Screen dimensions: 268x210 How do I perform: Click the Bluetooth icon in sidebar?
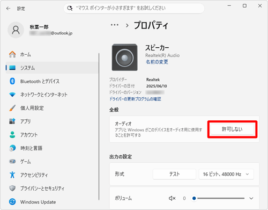pos(12,81)
